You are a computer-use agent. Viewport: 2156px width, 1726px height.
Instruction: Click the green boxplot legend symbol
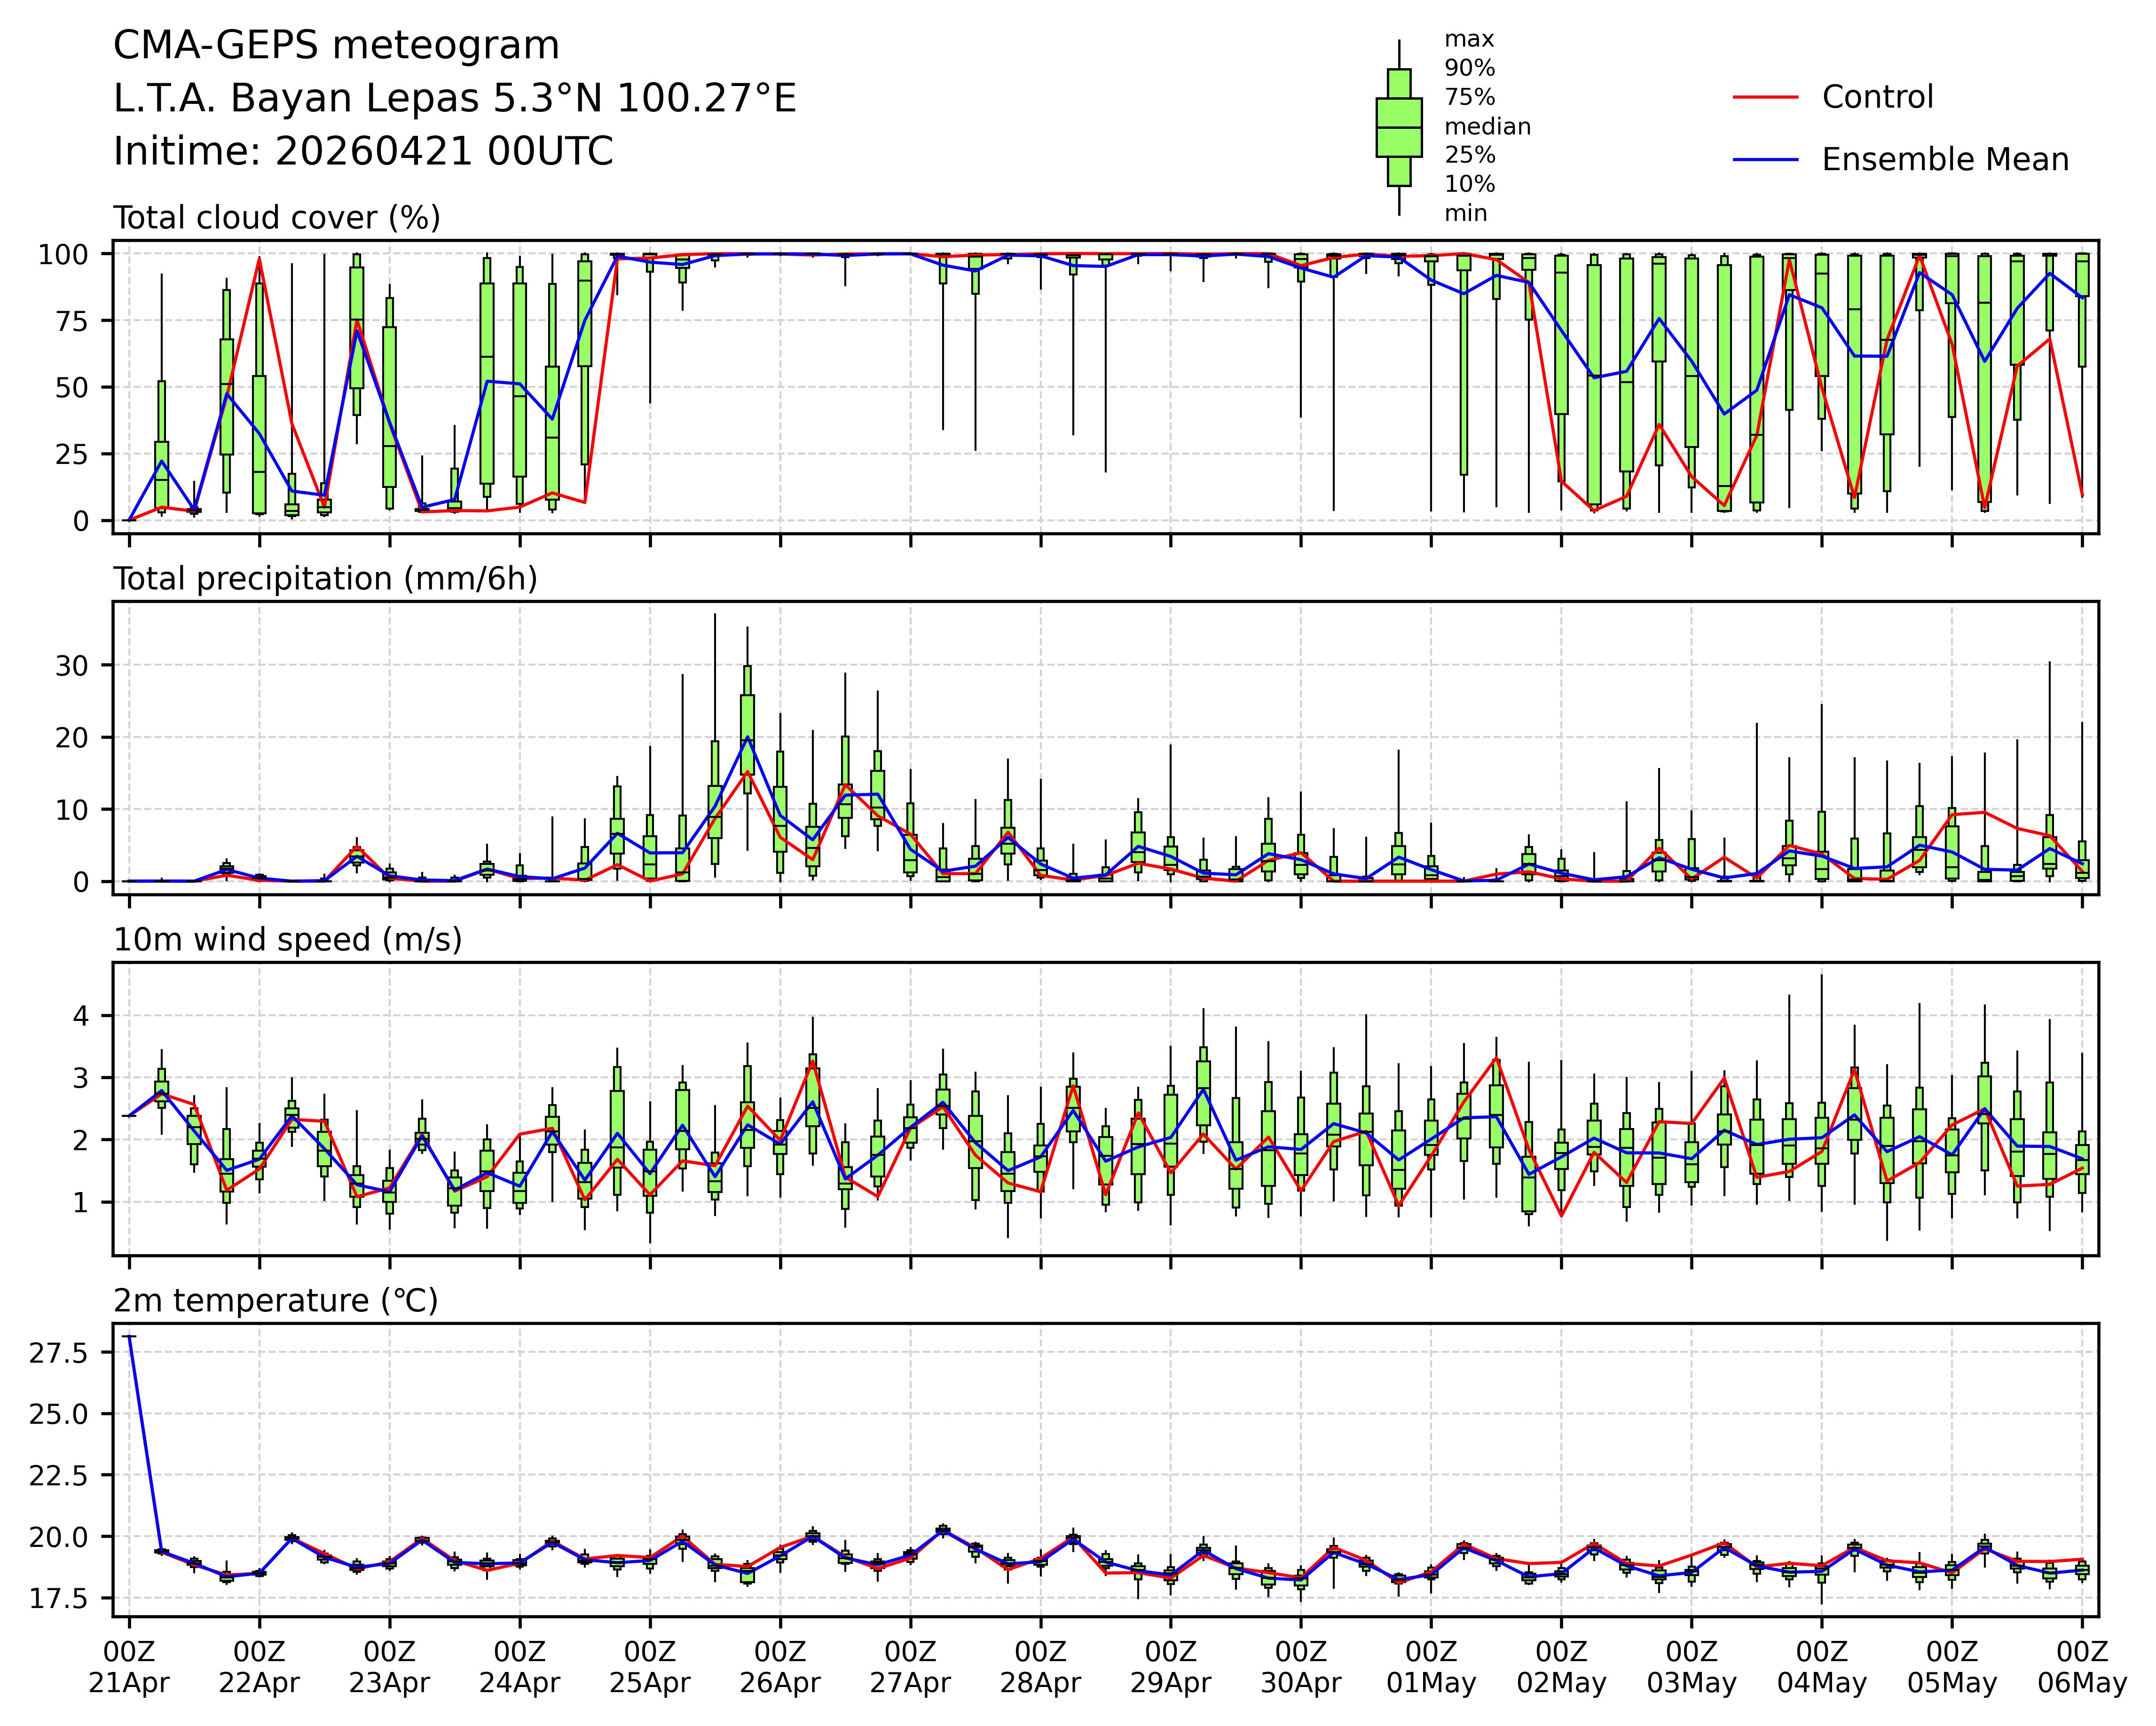[x=1398, y=128]
